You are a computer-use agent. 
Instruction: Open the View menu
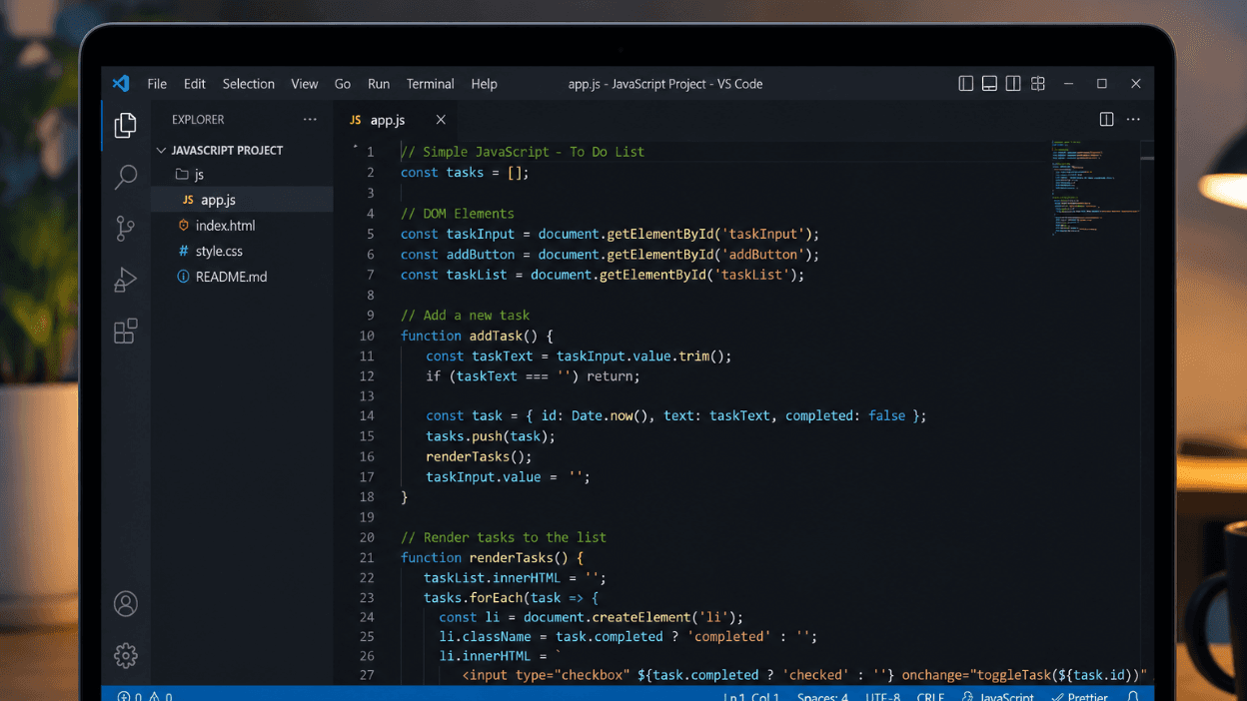[305, 84]
